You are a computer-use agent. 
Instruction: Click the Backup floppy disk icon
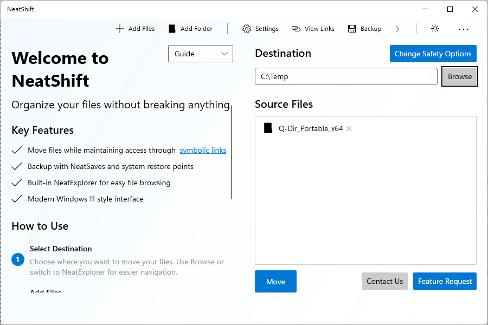click(x=352, y=29)
